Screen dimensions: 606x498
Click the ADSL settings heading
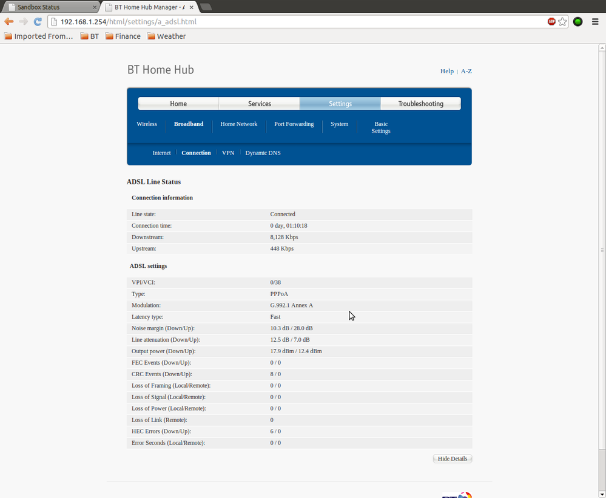pos(149,266)
